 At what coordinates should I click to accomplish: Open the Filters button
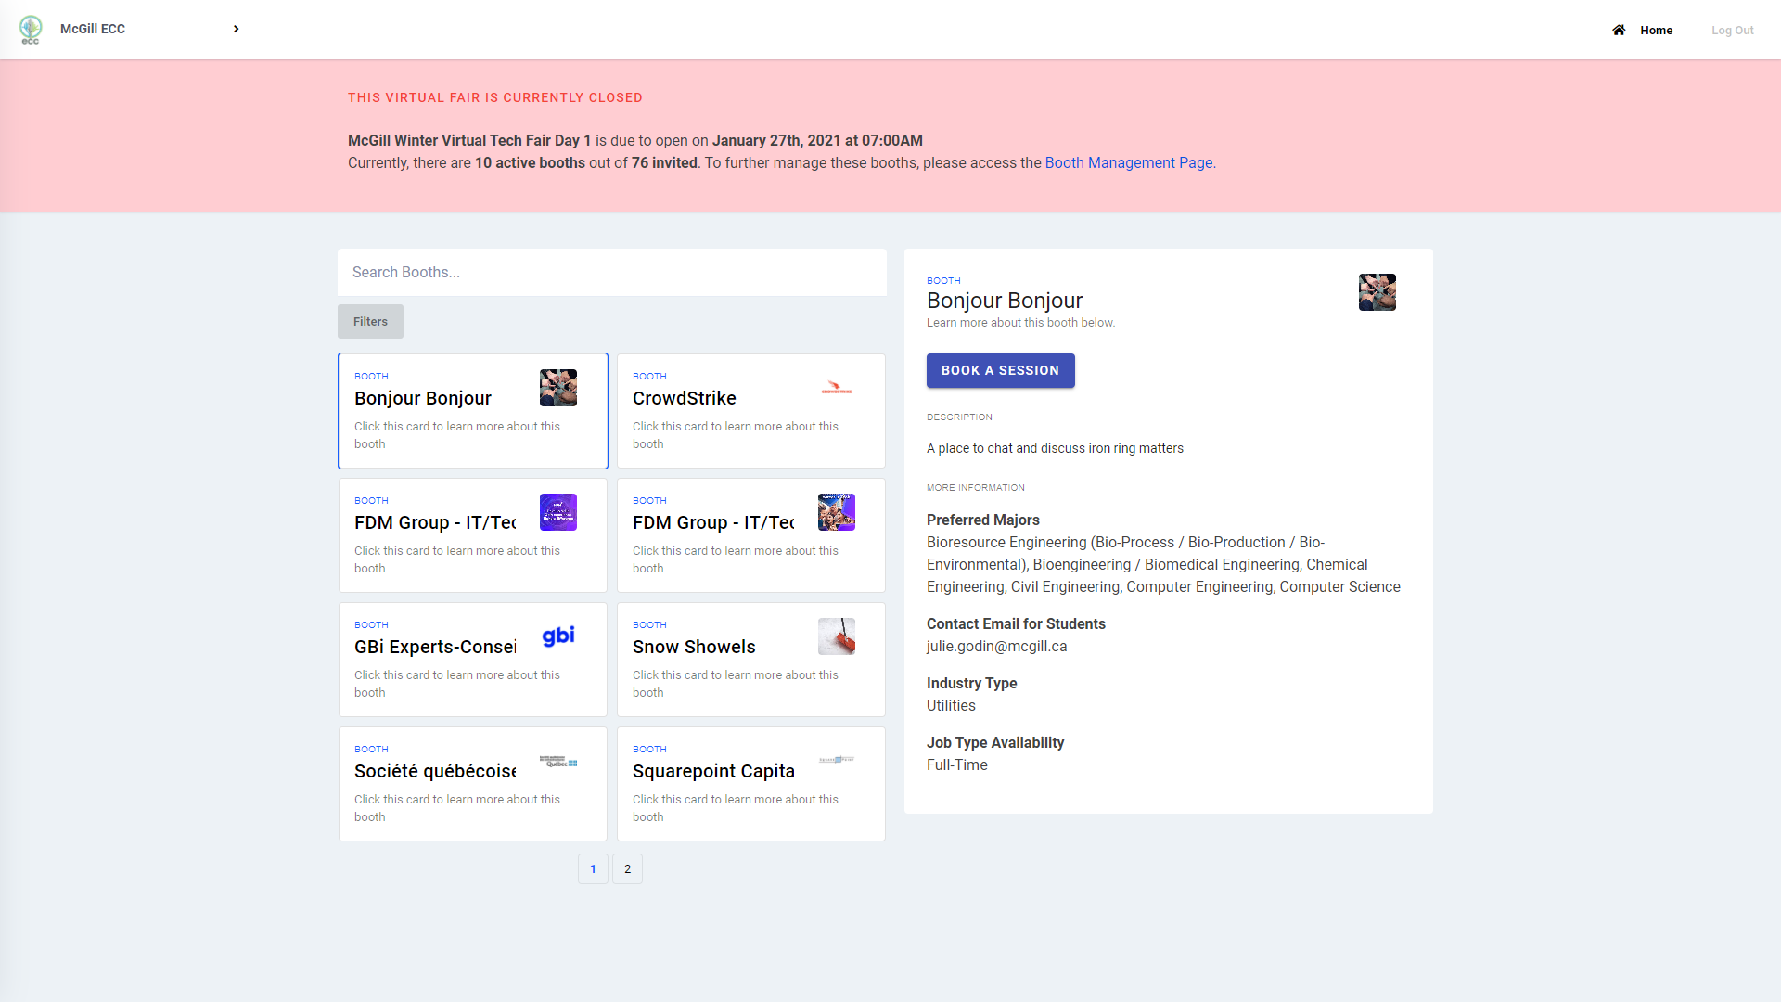tap(370, 321)
